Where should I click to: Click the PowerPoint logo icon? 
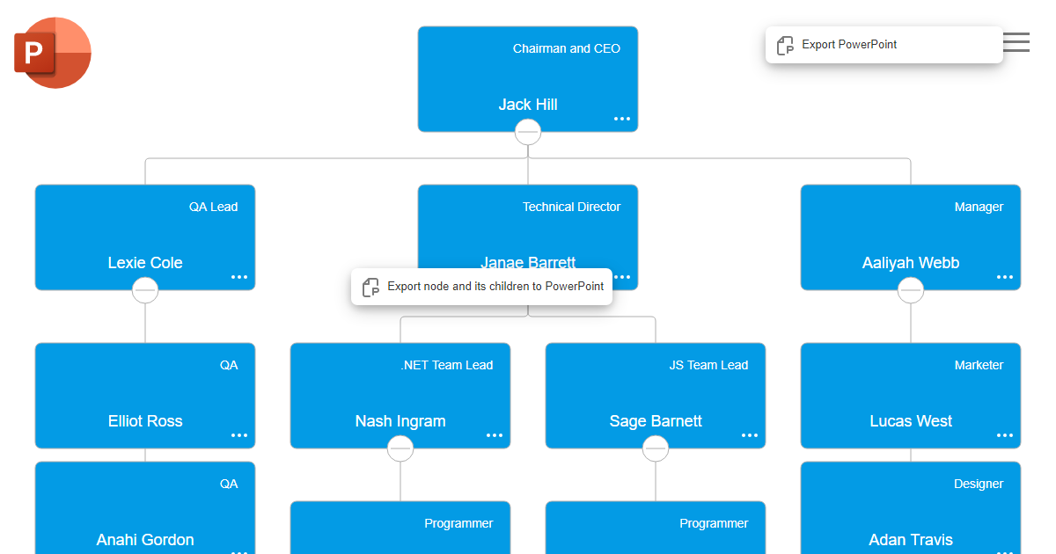[53, 53]
